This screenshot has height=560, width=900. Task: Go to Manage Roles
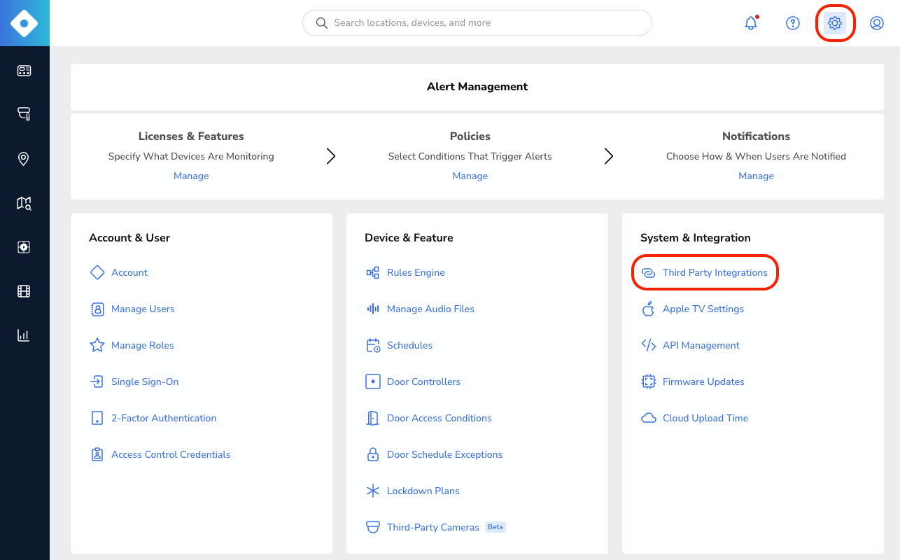click(143, 345)
